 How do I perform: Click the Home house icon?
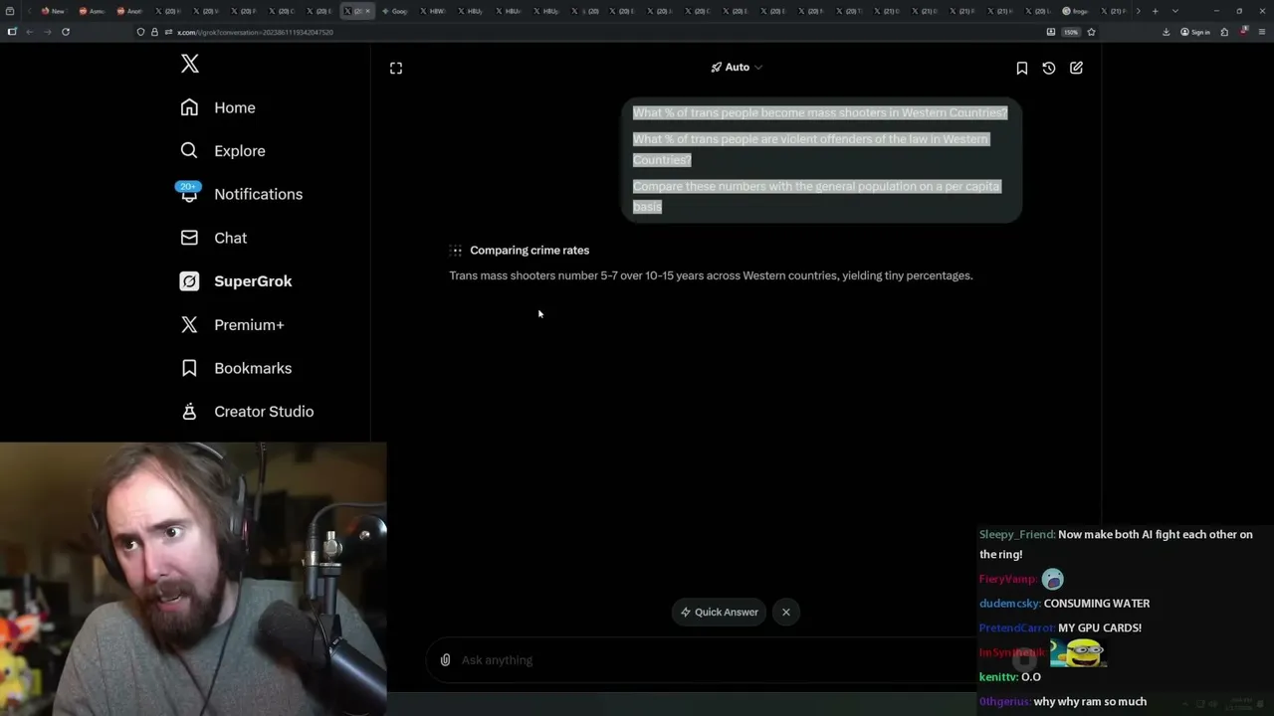[189, 107]
